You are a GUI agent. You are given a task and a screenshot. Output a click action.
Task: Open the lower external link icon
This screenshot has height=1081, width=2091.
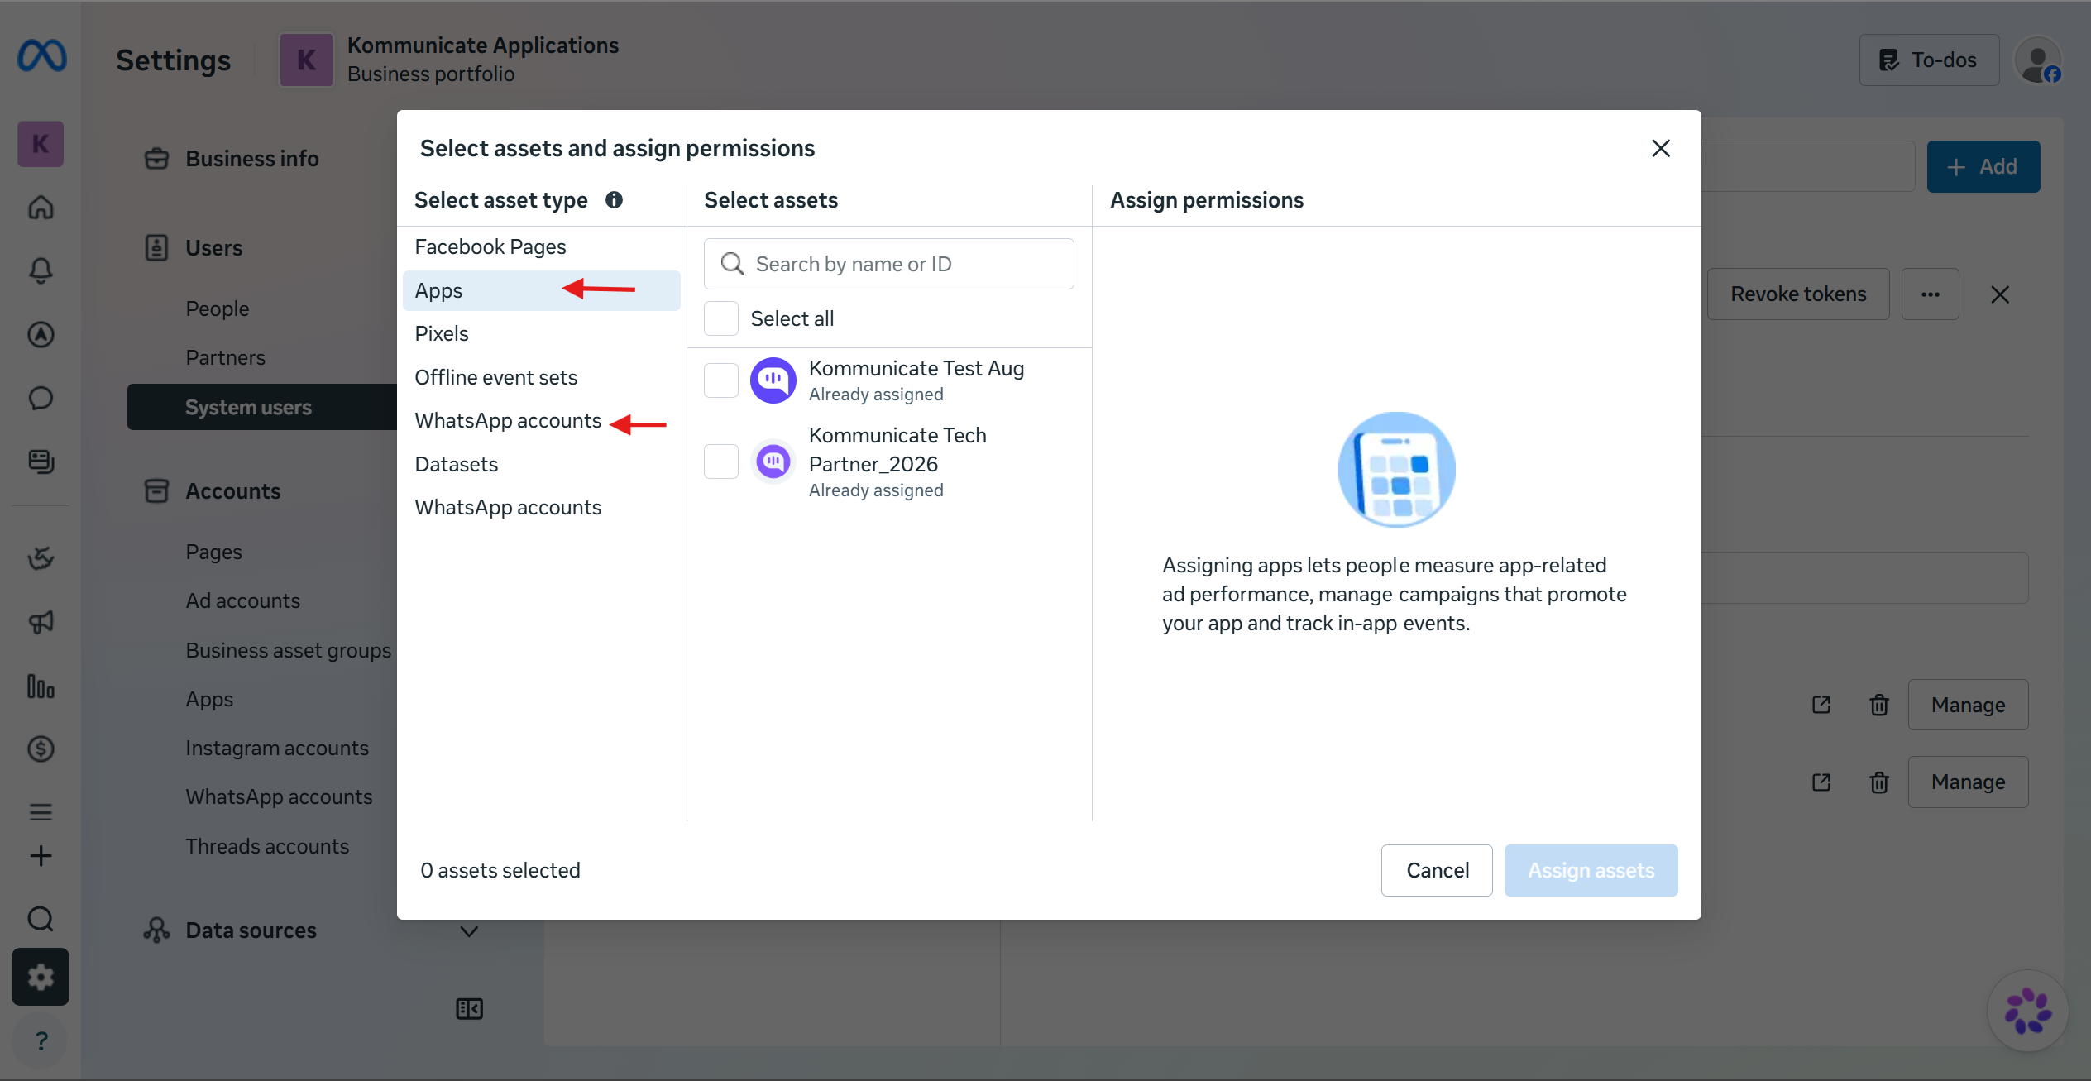1821,782
